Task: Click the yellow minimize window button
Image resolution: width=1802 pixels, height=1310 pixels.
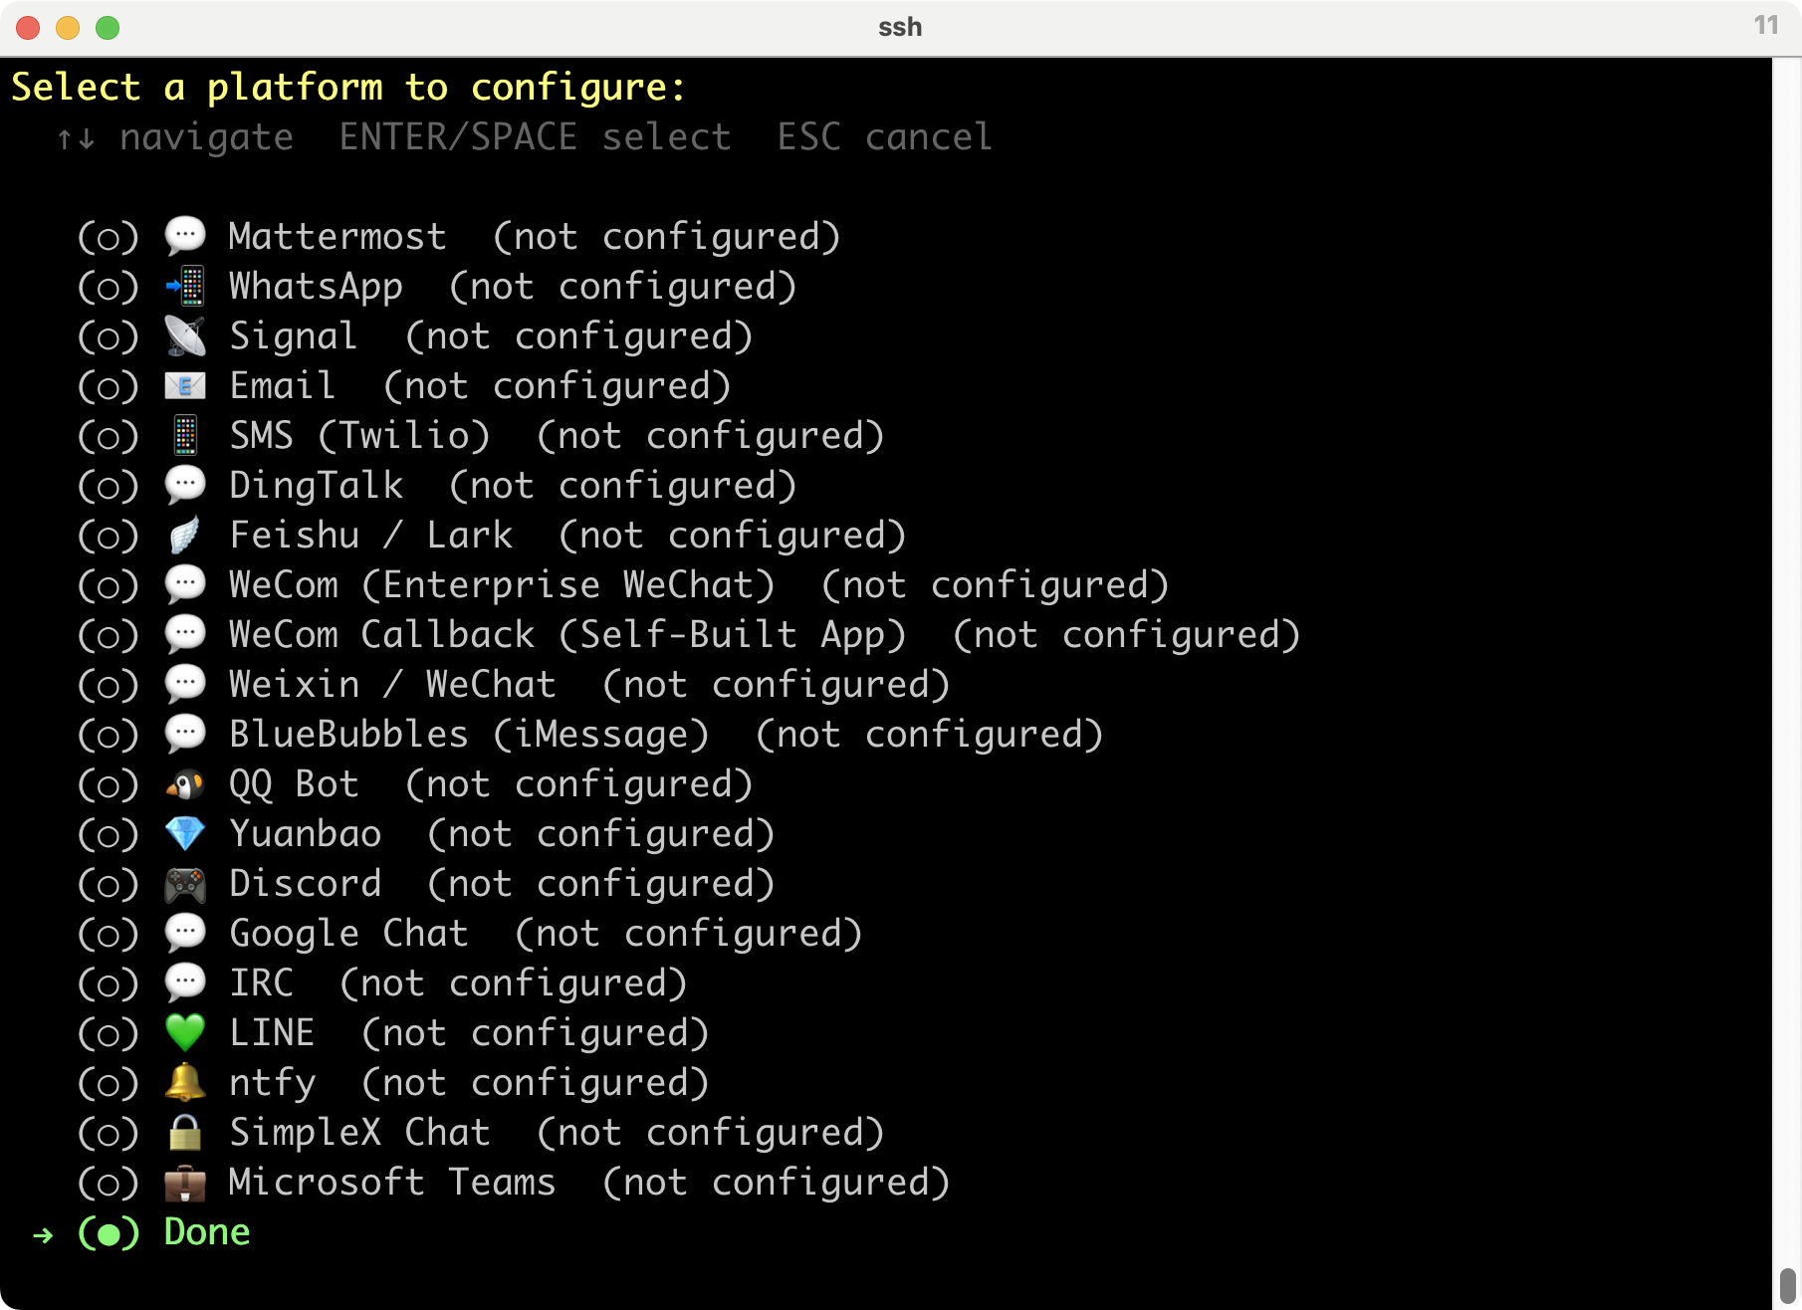Action: click(x=68, y=28)
